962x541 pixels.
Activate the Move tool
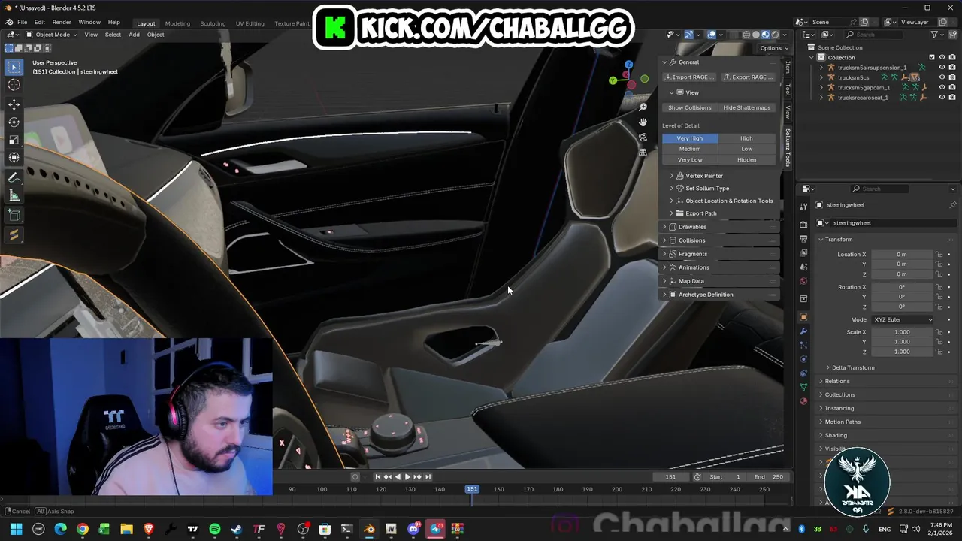[x=14, y=104]
